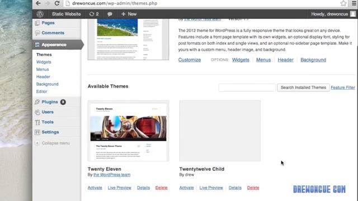Open the Chrome hamburger menu
358x201 pixels.
coord(354,3)
